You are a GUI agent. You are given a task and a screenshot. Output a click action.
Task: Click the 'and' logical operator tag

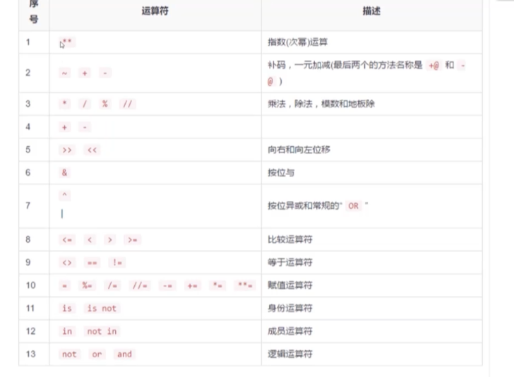coord(124,354)
